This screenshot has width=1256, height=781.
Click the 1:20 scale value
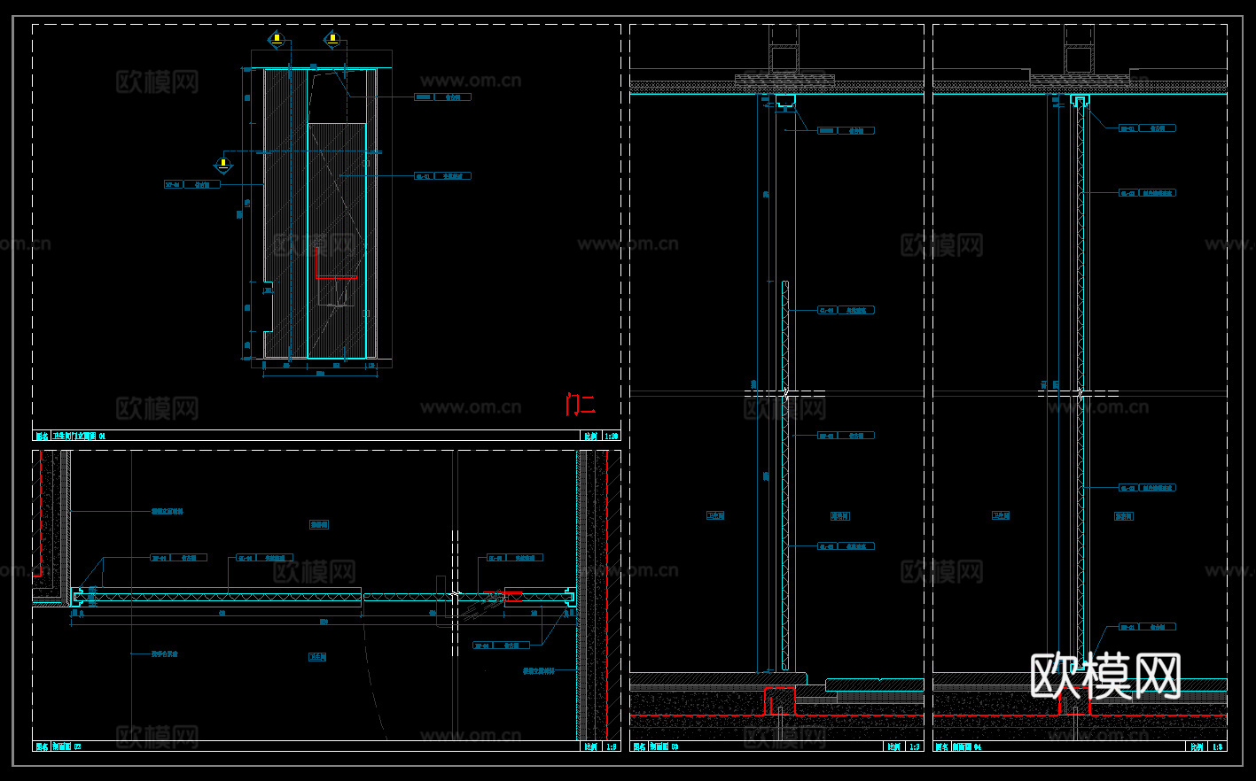pyautogui.click(x=611, y=436)
